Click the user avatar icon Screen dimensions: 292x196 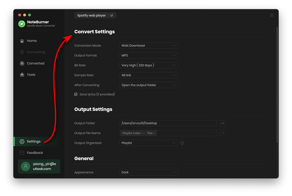click(25, 166)
